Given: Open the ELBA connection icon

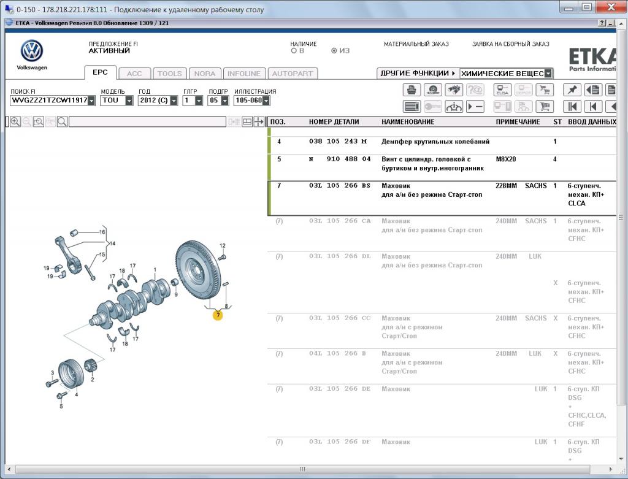Looking at the screenshot, I should (x=502, y=90).
